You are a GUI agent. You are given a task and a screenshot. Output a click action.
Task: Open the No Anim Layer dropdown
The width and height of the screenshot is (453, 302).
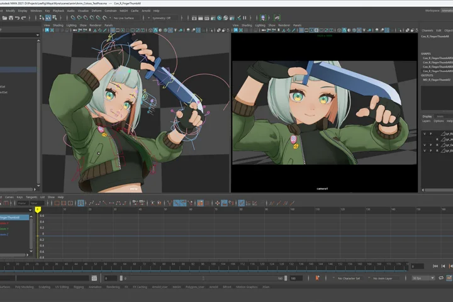coord(382,278)
